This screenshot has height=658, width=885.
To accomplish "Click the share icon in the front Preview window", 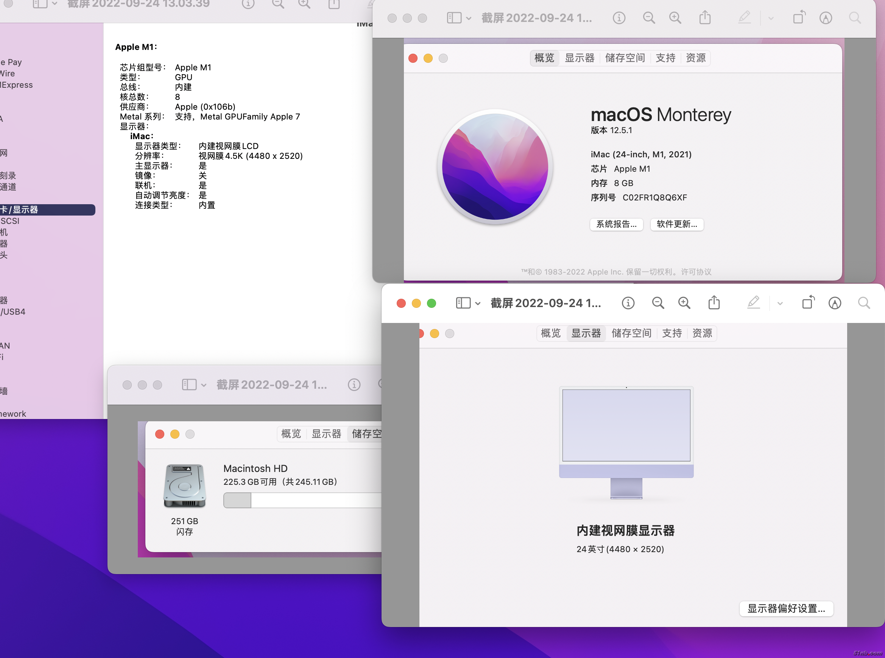I will point(714,303).
